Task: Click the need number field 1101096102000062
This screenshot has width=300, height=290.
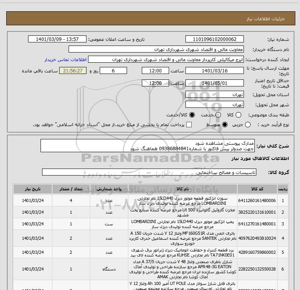Action: [x=214, y=39]
